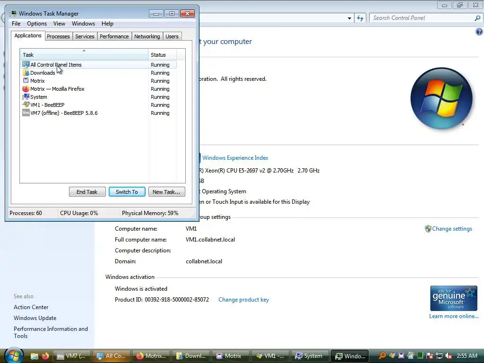Switch to the Performance tab
This screenshot has height=363, width=484.
click(x=114, y=36)
